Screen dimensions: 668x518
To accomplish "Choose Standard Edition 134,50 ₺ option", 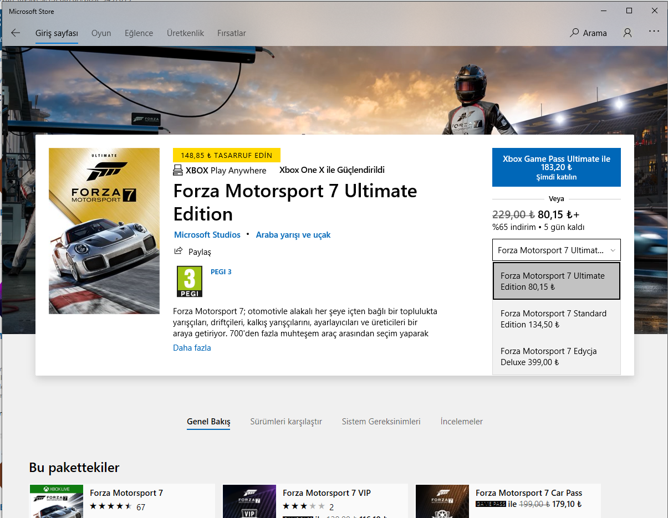I will click(557, 319).
